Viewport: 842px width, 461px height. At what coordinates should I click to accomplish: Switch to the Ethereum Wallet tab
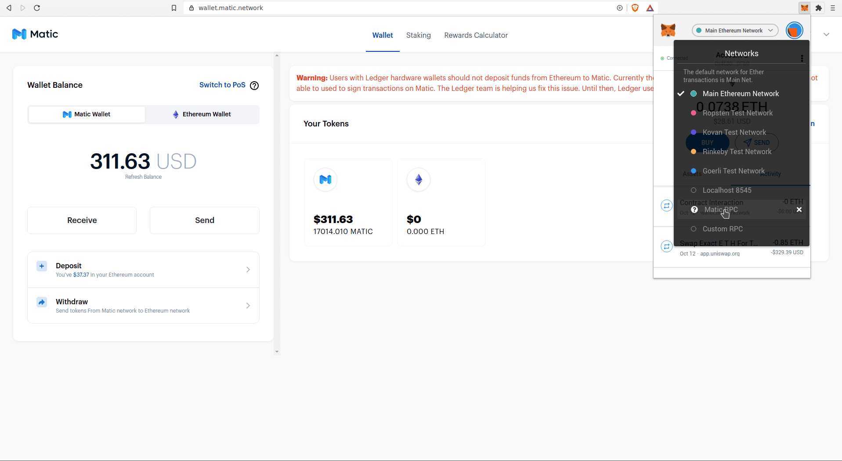click(202, 115)
